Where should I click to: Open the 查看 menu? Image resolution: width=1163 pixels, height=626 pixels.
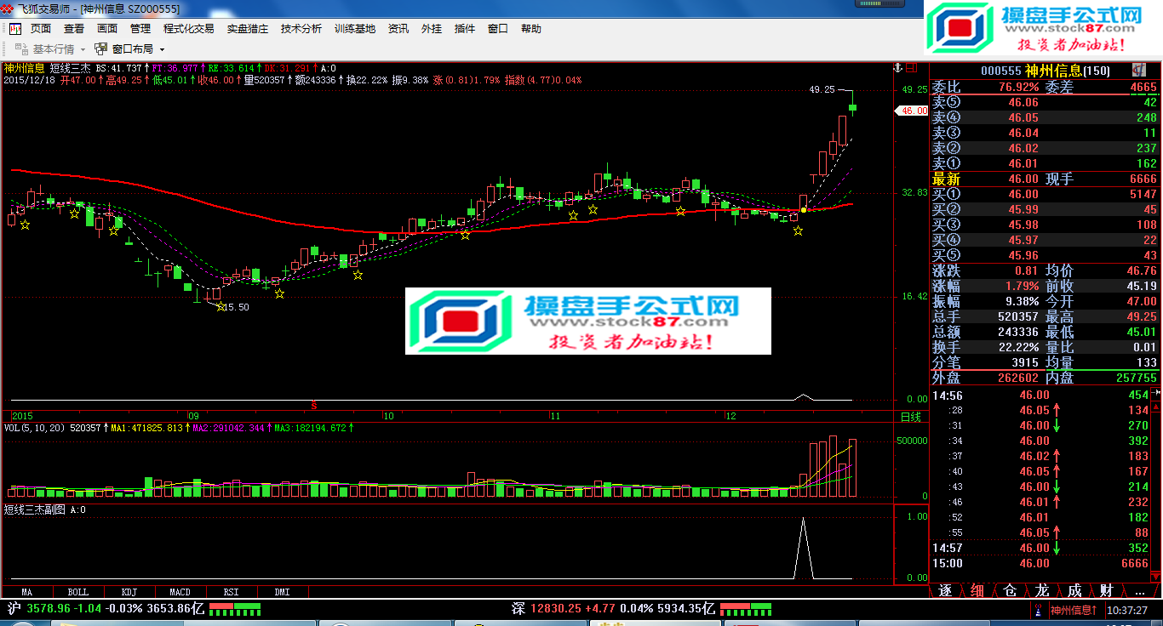tap(74, 29)
